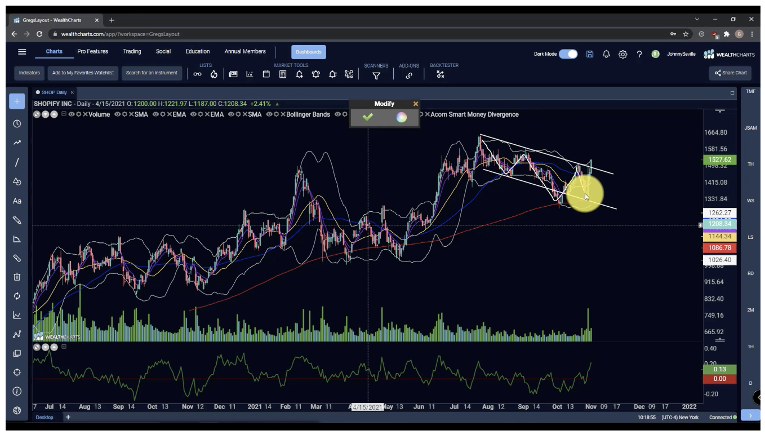This screenshot has height=435, width=765.
Task: Click Add to My Favorites Watchlist
Action: [x=83, y=73]
